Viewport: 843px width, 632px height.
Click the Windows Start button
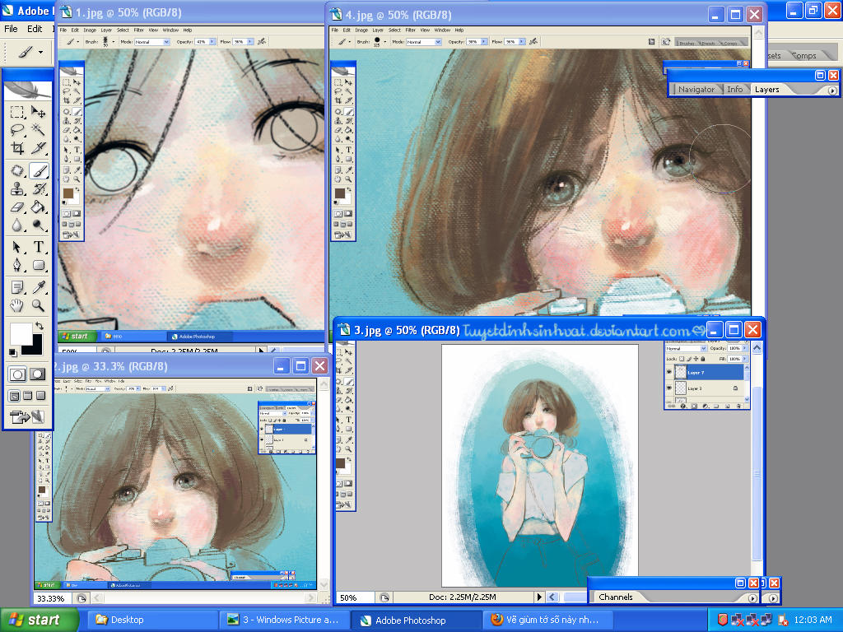[x=33, y=620]
